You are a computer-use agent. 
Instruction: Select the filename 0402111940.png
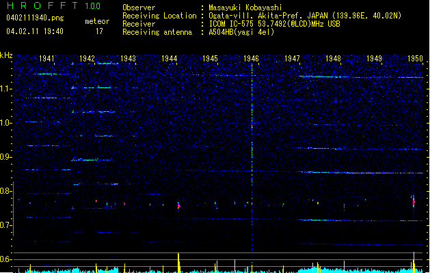tap(35, 18)
